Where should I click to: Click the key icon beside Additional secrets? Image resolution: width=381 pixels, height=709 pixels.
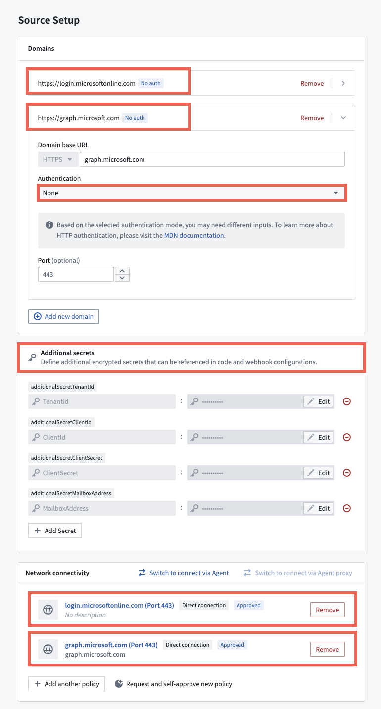(x=32, y=357)
